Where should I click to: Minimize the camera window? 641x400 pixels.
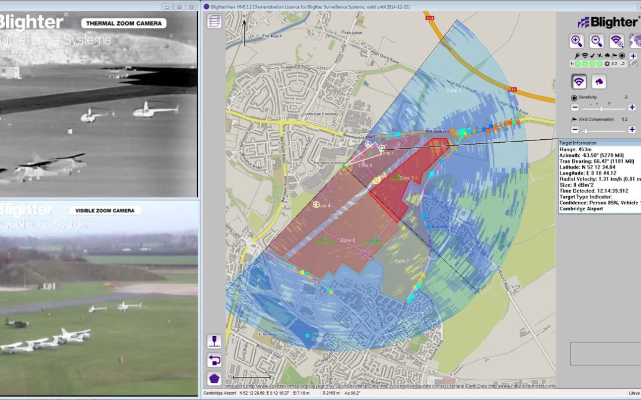(167, 7)
